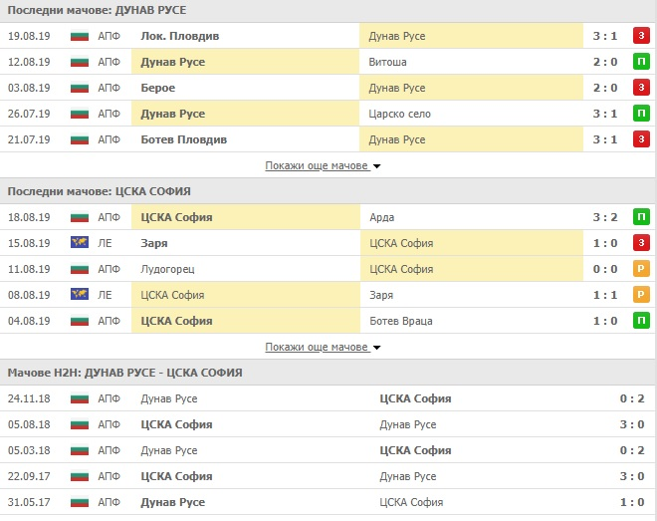The height and width of the screenshot is (521, 657).
Task: Click the loss badge for Лок. Пловдив match
Action: (x=641, y=36)
